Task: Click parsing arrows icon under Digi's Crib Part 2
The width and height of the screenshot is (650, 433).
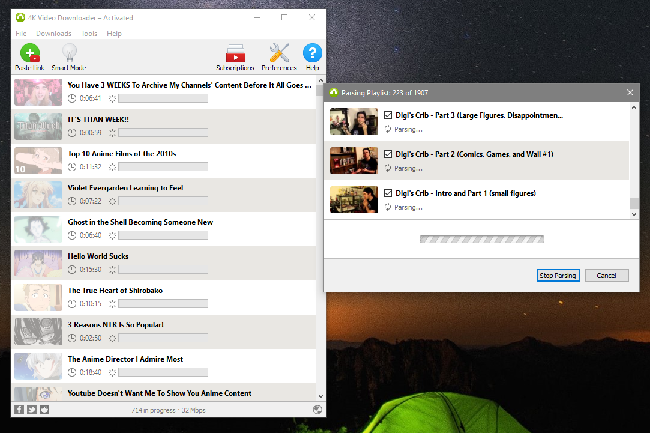Action: tap(388, 168)
